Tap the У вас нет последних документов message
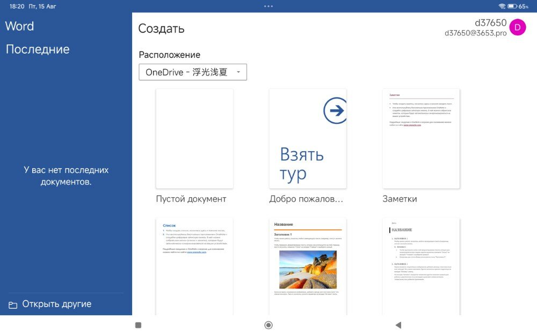Viewport: 537px width, 335px height. pos(66,176)
